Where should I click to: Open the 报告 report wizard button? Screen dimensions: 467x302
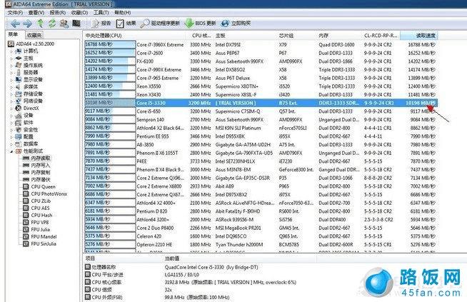tap(101, 24)
